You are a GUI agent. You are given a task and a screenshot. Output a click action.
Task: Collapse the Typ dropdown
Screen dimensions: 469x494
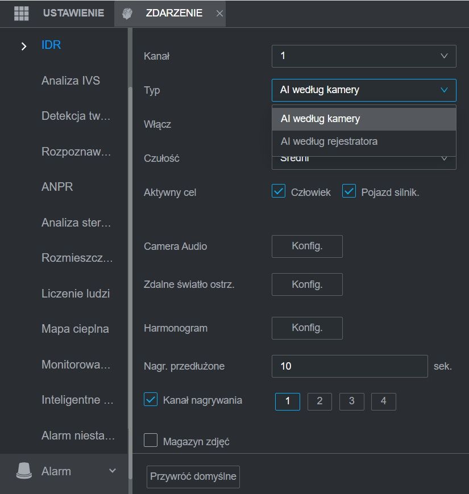coord(364,90)
